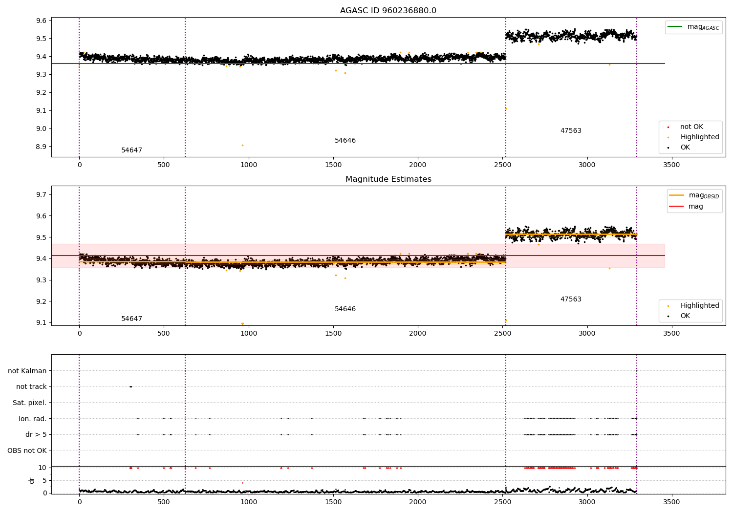Click the 9.1 tick on Magnitude Estimates plot
Image resolution: width=733 pixels, height=513 pixels.
click(41, 322)
